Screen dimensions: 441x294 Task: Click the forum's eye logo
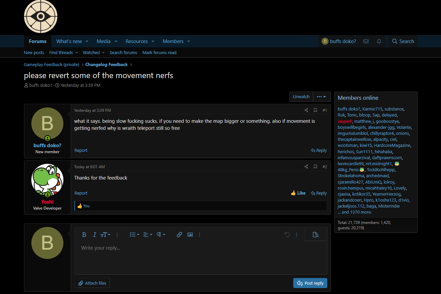point(41,16)
